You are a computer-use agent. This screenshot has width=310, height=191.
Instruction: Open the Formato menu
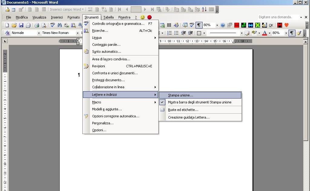pyautogui.click(x=74, y=17)
